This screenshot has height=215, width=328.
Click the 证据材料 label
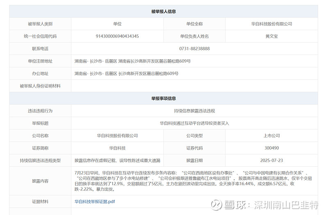[40, 201]
